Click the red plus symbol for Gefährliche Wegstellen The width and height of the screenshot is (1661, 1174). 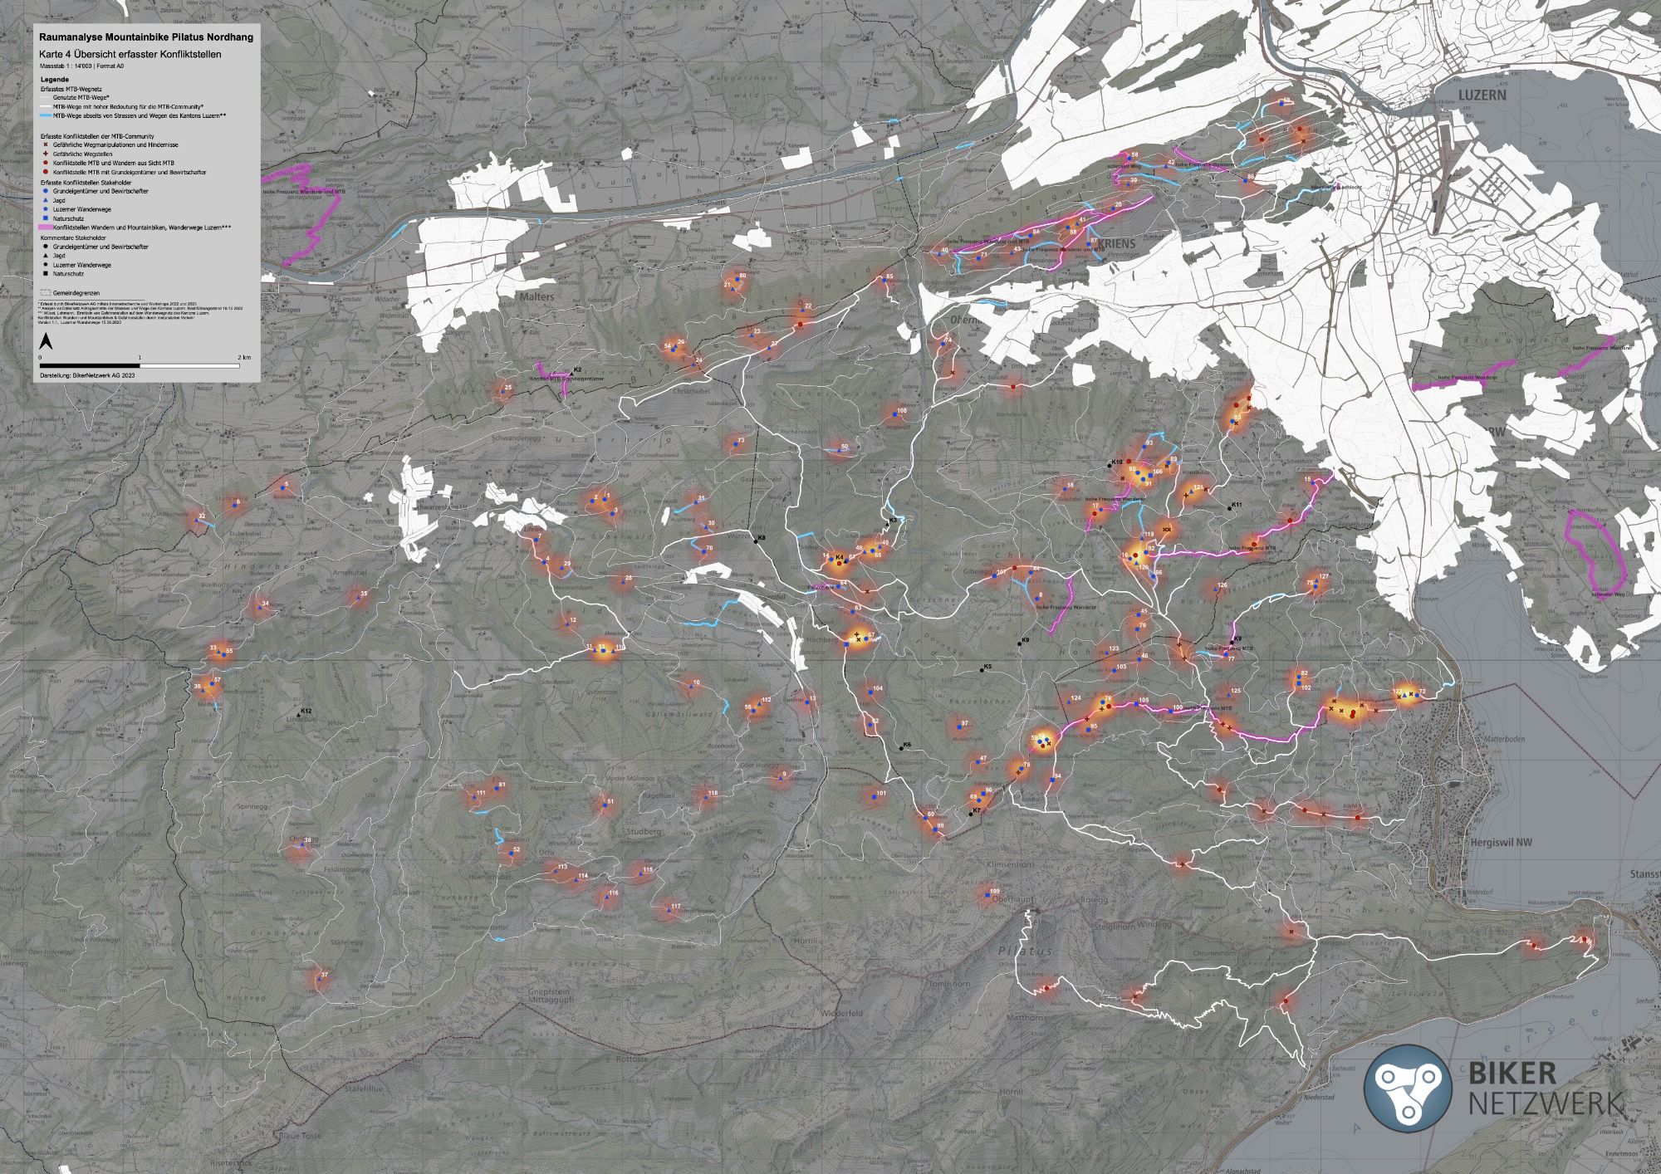tap(46, 154)
